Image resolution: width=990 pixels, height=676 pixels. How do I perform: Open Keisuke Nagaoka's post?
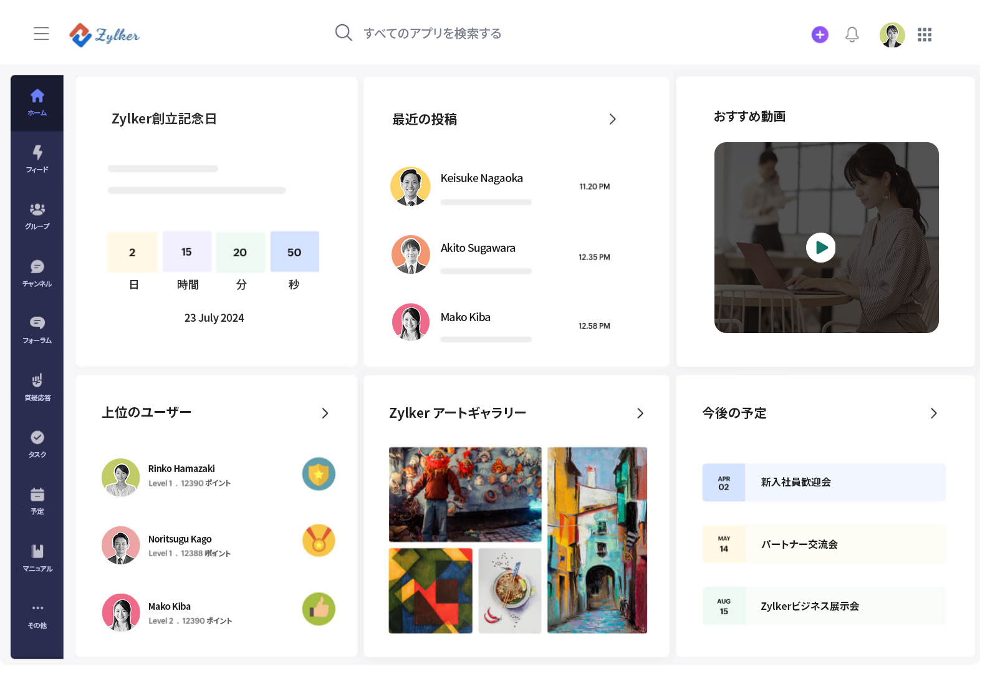click(x=501, y=186)
